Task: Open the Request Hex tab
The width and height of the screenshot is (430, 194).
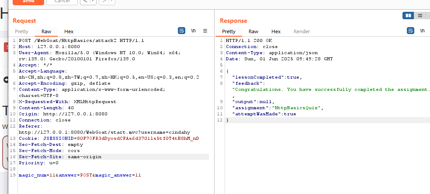Action: coord(69,31)
